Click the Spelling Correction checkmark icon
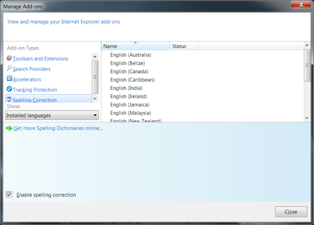This screenshot has width=314, height=225. click(9, 99)
